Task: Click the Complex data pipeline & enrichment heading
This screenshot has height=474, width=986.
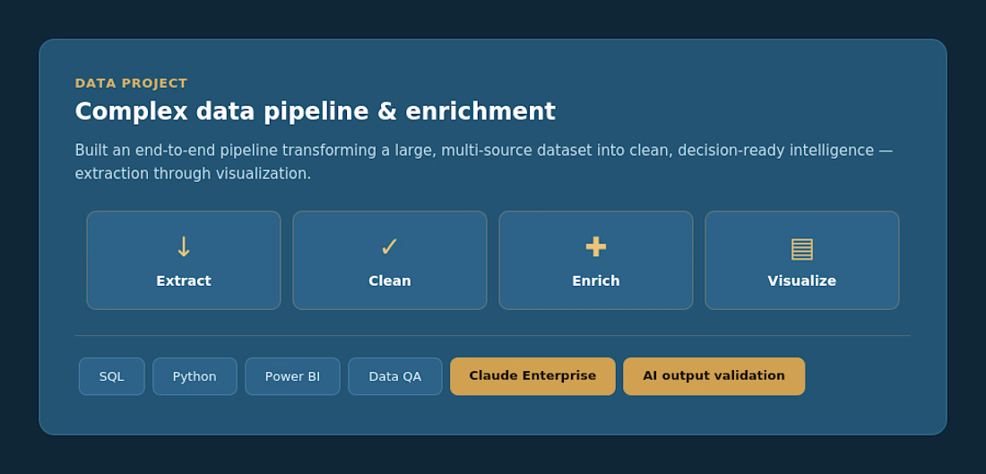Action: 315,112
